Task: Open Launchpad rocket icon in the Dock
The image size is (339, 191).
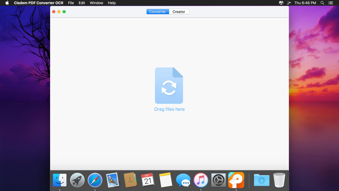Action: (77, 180)
